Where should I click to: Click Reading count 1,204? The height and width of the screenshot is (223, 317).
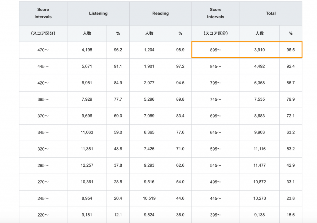coord(149,50)
